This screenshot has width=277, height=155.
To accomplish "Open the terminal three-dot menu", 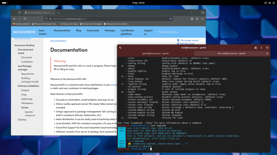I will click(261, 48).
